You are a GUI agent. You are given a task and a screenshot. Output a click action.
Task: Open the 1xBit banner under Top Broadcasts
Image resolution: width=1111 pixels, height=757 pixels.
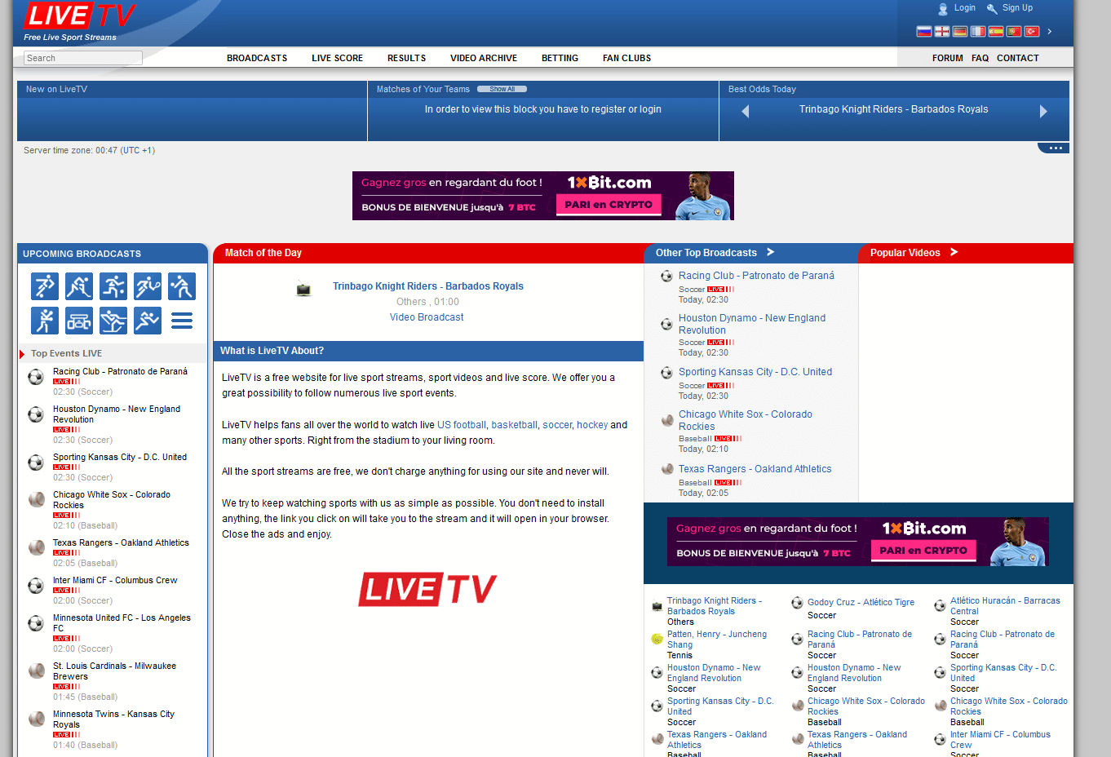coord(858,542)
